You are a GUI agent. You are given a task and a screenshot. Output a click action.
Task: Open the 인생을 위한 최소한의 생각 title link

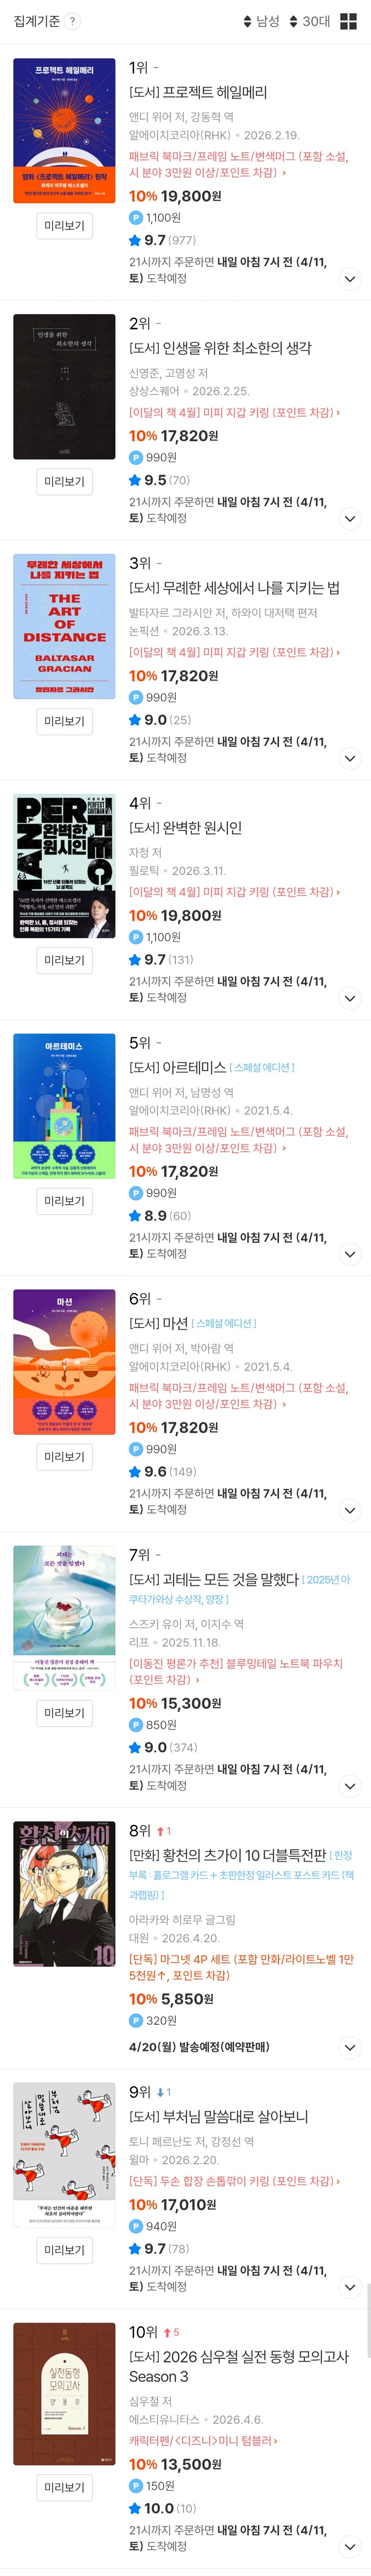pyautogui.click(x=220, y=348)
